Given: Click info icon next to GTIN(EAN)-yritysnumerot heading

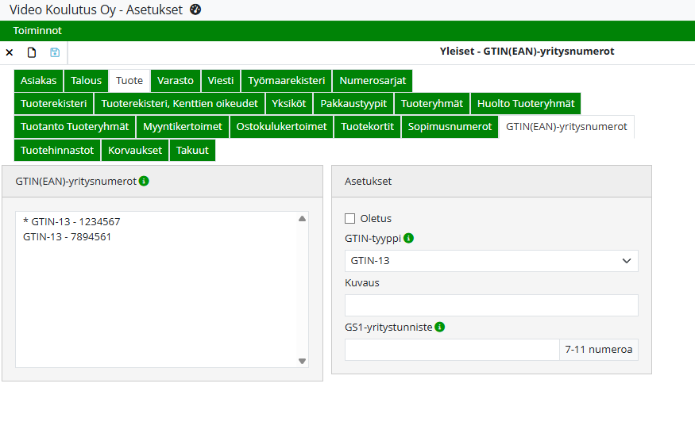Looking at the screenshot, I should tap(144, 181).
